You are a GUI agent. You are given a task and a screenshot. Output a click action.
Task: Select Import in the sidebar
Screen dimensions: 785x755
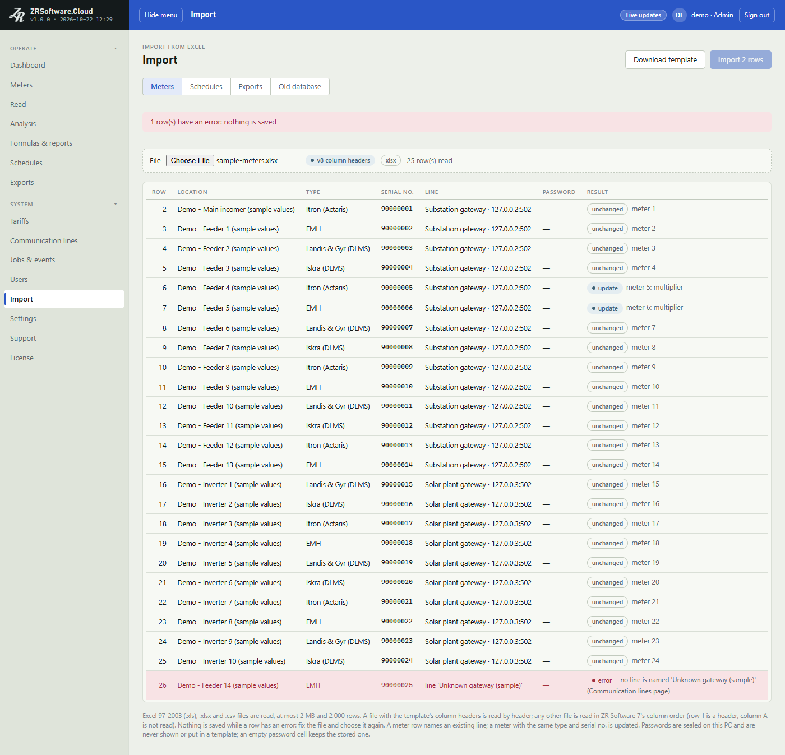coord(64,299)
